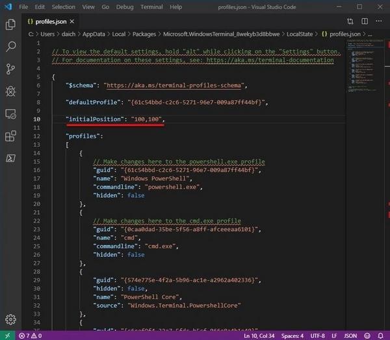Split the editor to the right

365,21
